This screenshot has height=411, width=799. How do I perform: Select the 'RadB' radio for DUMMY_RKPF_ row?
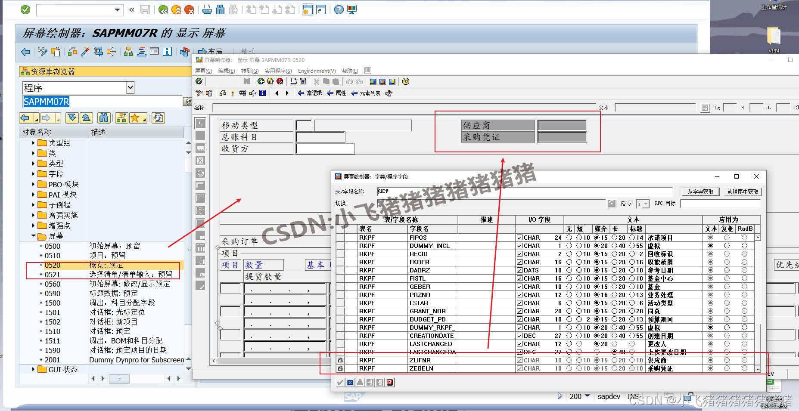(744, 328)
